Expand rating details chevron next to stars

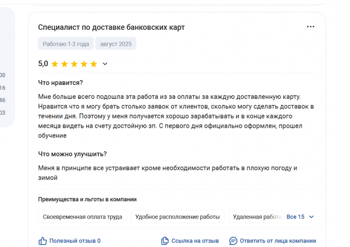point(105,64)
